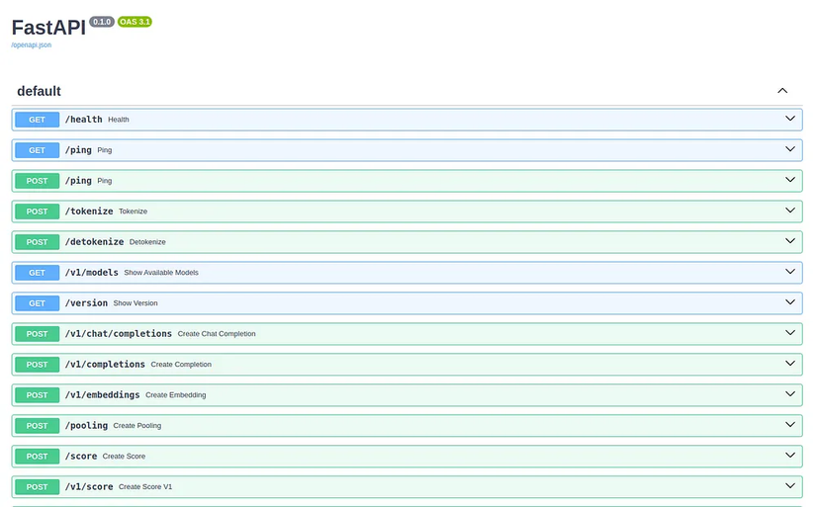Image resolution: width=816 pixels, height=507 pixels.
Task: Collapse the default section chevron
Action: pyautogui.click(x=782, y=91)
